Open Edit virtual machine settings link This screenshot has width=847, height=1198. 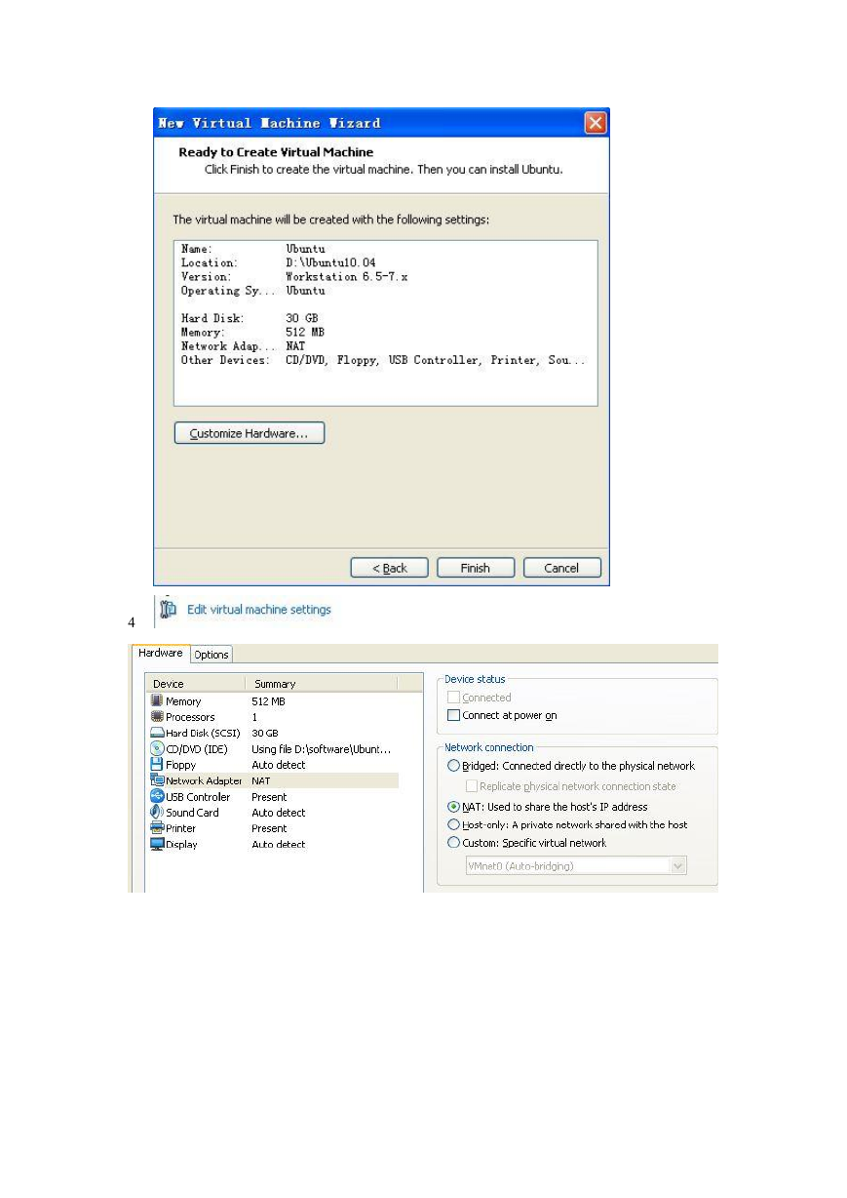coord(259,610)
